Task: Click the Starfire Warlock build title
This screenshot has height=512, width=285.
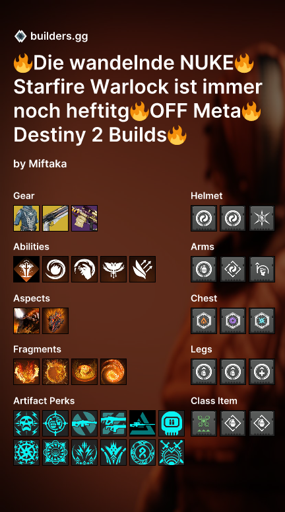Action: tap(138, 99)
